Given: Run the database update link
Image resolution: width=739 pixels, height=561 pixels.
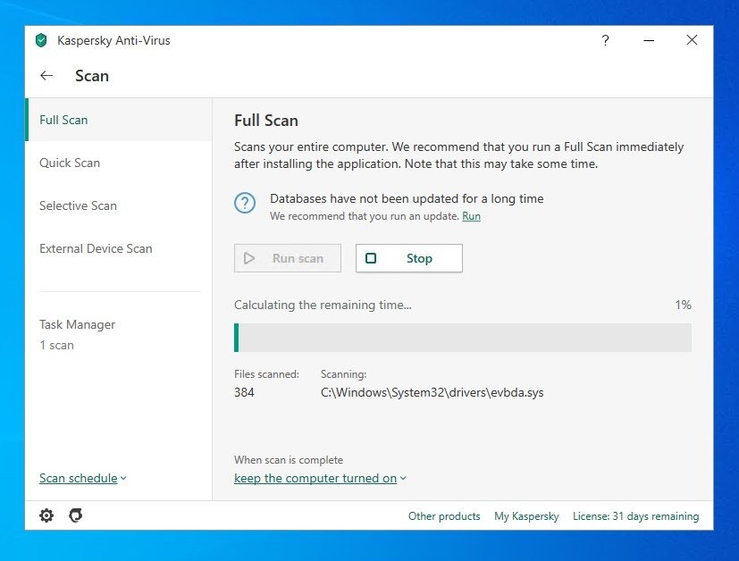Looking at the screenshot, I should 471,216.
